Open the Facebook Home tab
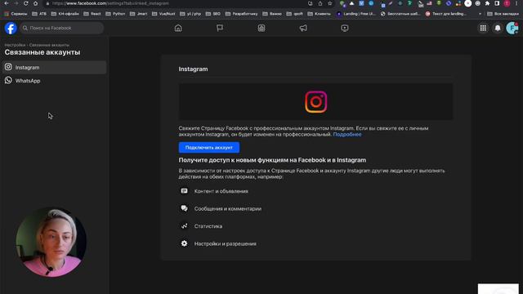Screen dimensions: 523x294 178,28
